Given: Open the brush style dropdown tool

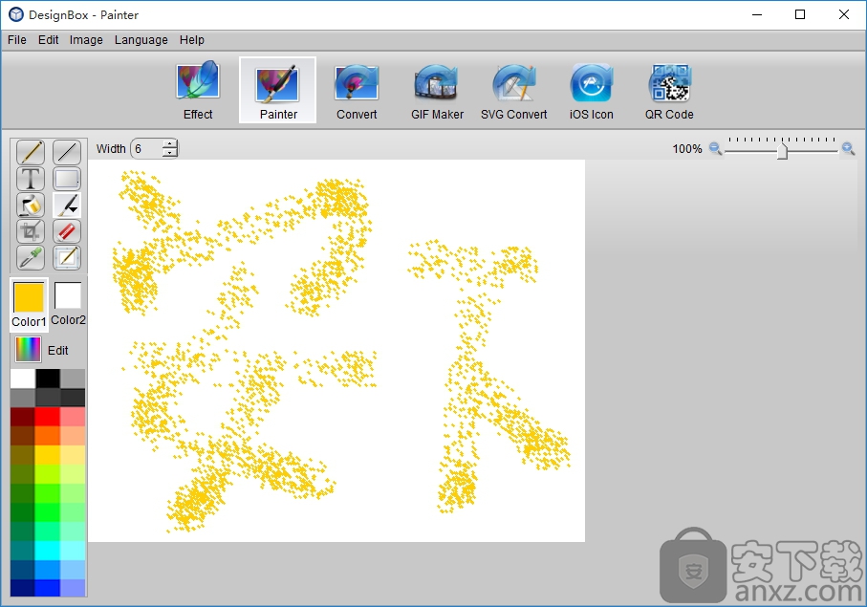Looking at the screenshot, I should 67,205.
